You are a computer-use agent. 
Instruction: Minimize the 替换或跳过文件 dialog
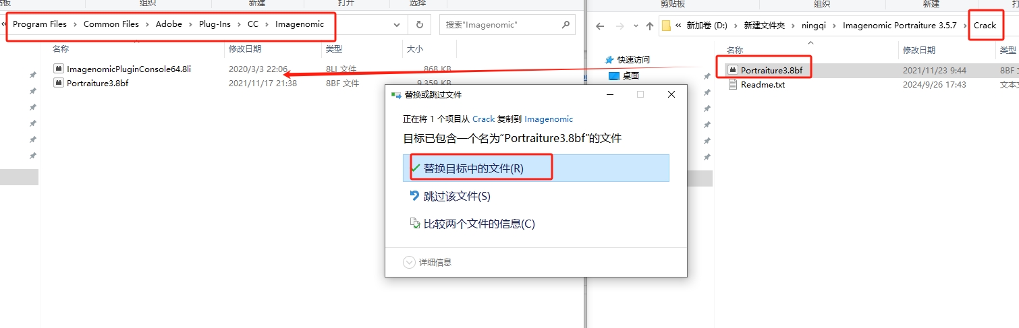[609, 95]
